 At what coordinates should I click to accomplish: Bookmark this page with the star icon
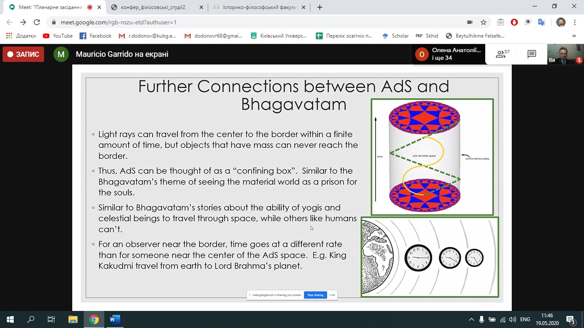click(x=484, y=22)
